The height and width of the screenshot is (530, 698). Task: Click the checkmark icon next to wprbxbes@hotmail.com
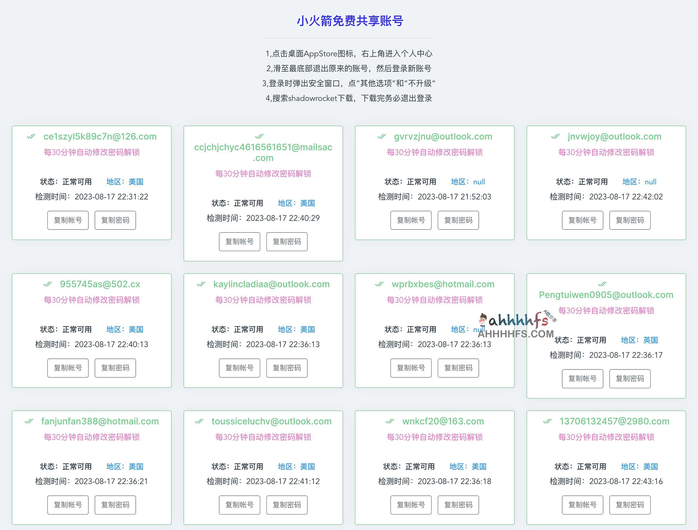(x=380, y=284)
